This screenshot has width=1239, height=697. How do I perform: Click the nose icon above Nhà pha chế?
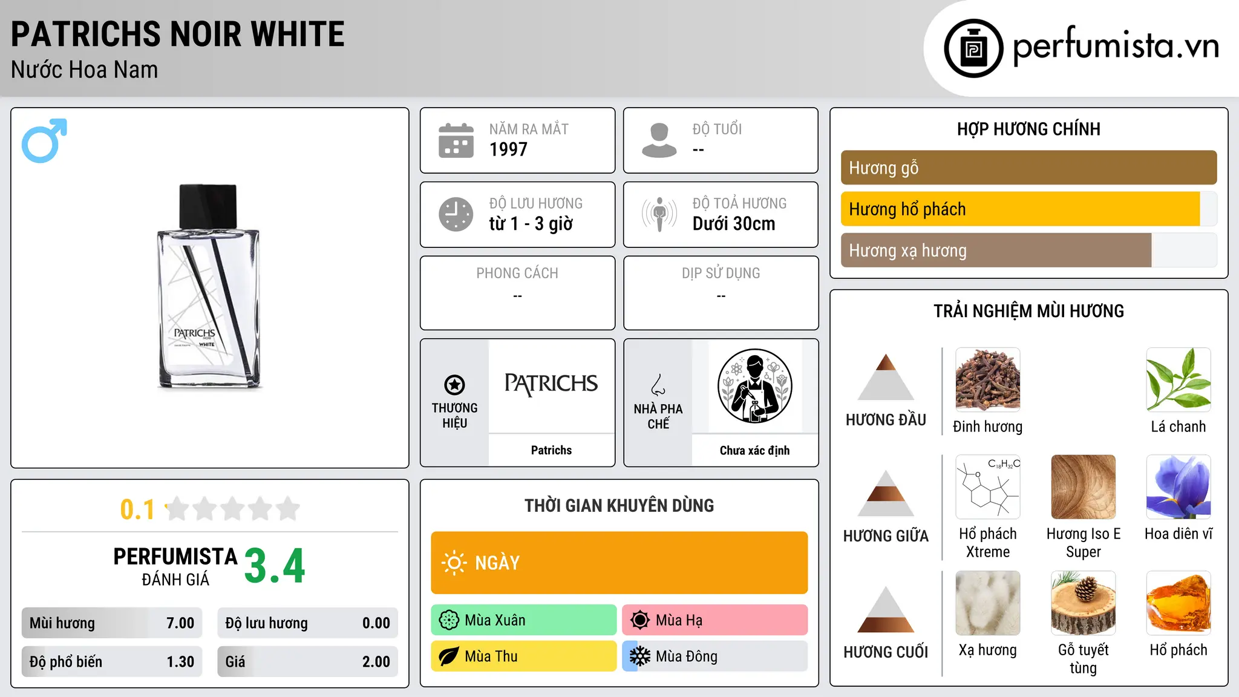(658, 385)
